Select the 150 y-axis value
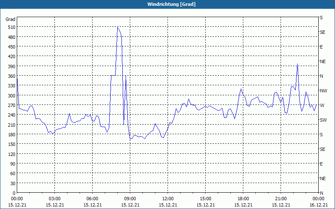 [x=12, y=144]
